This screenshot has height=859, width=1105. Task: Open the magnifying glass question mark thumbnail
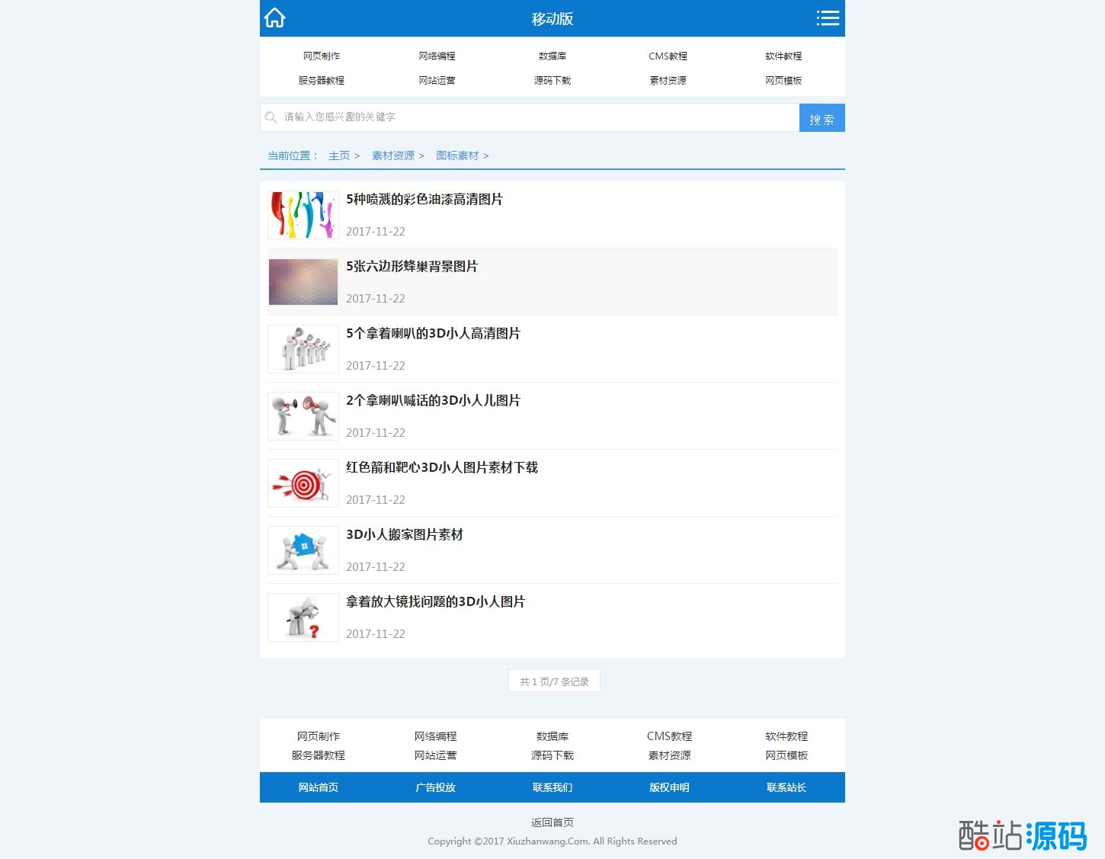303,617
